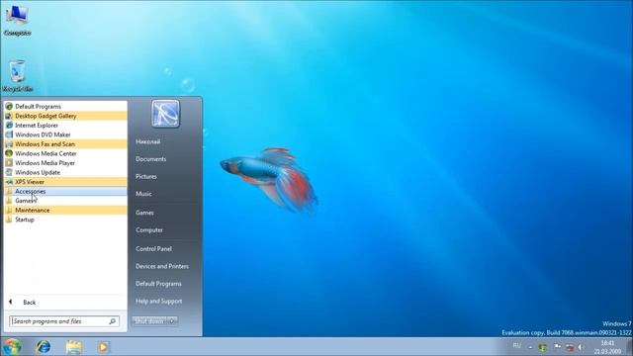Image resolution: width=633 pixels, height=356 pixels.
Task: Click the Search programs and files box
Action: [63, 321]
